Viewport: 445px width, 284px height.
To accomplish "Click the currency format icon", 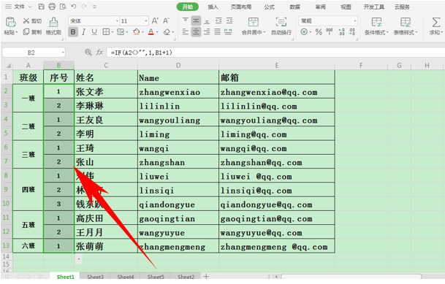I will 304,31.
